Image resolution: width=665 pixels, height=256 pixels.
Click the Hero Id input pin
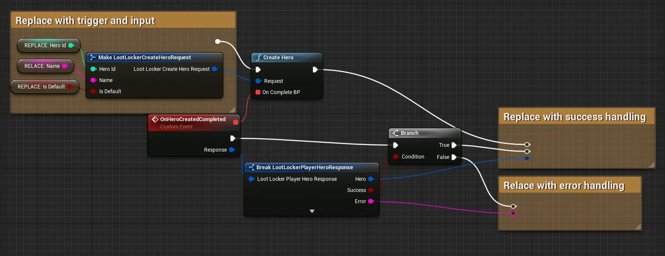[93, 69]
